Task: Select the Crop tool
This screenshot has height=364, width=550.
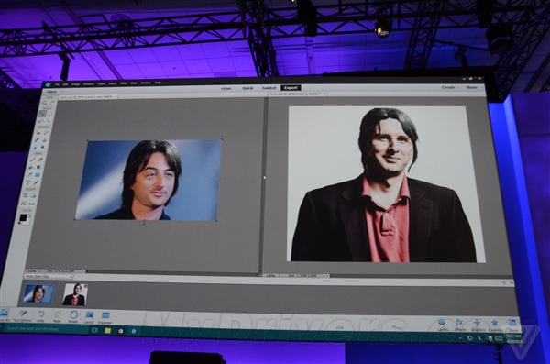Action: [x=26, y=195]
